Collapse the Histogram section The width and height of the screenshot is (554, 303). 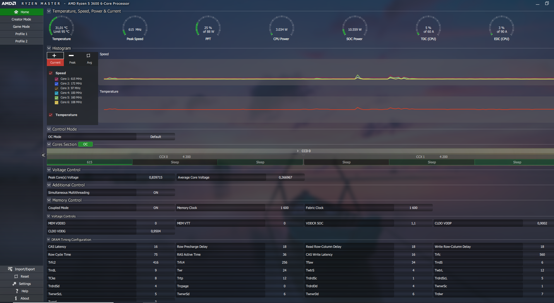tap(49, 48)
